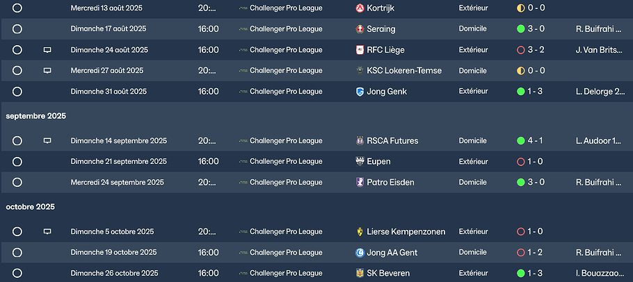Click the TV broadcast icon for RSCA Futures match

point(47,141)
